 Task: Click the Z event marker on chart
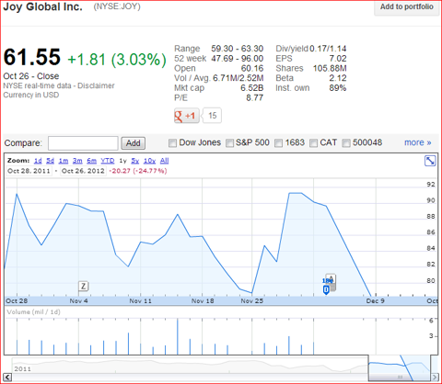(84, 287)
